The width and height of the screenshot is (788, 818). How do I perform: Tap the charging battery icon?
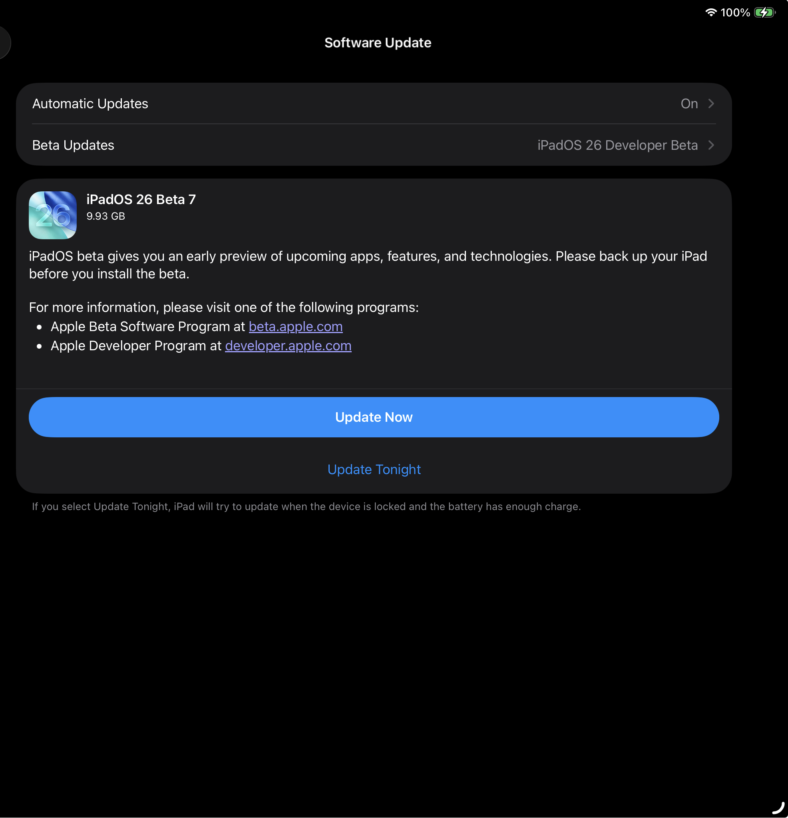[x=765, y=12]
